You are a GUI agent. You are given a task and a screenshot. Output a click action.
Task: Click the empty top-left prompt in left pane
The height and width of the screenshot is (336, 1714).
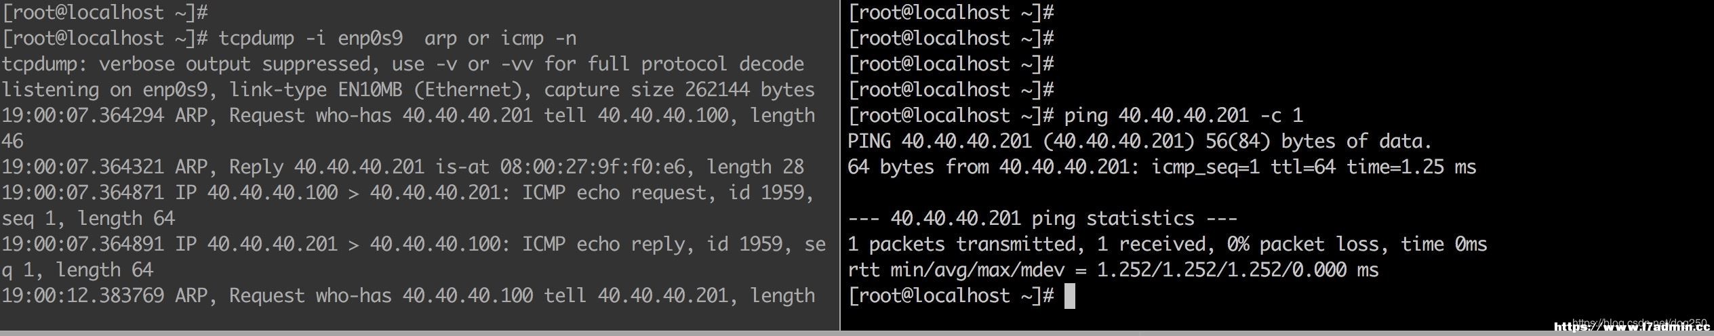click(x=104, y=13)
